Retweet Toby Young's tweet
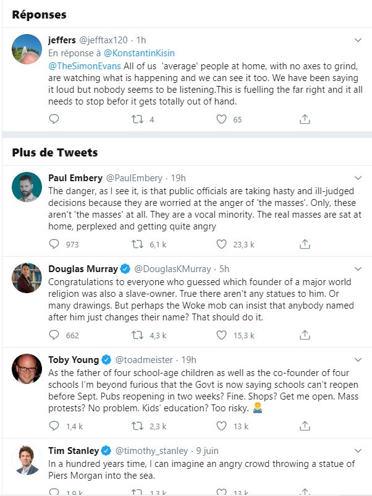This screenshot has width=372, height=496. click(x=137, y=426)
